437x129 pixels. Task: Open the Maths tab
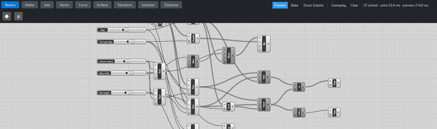click(x=30, y=5)
